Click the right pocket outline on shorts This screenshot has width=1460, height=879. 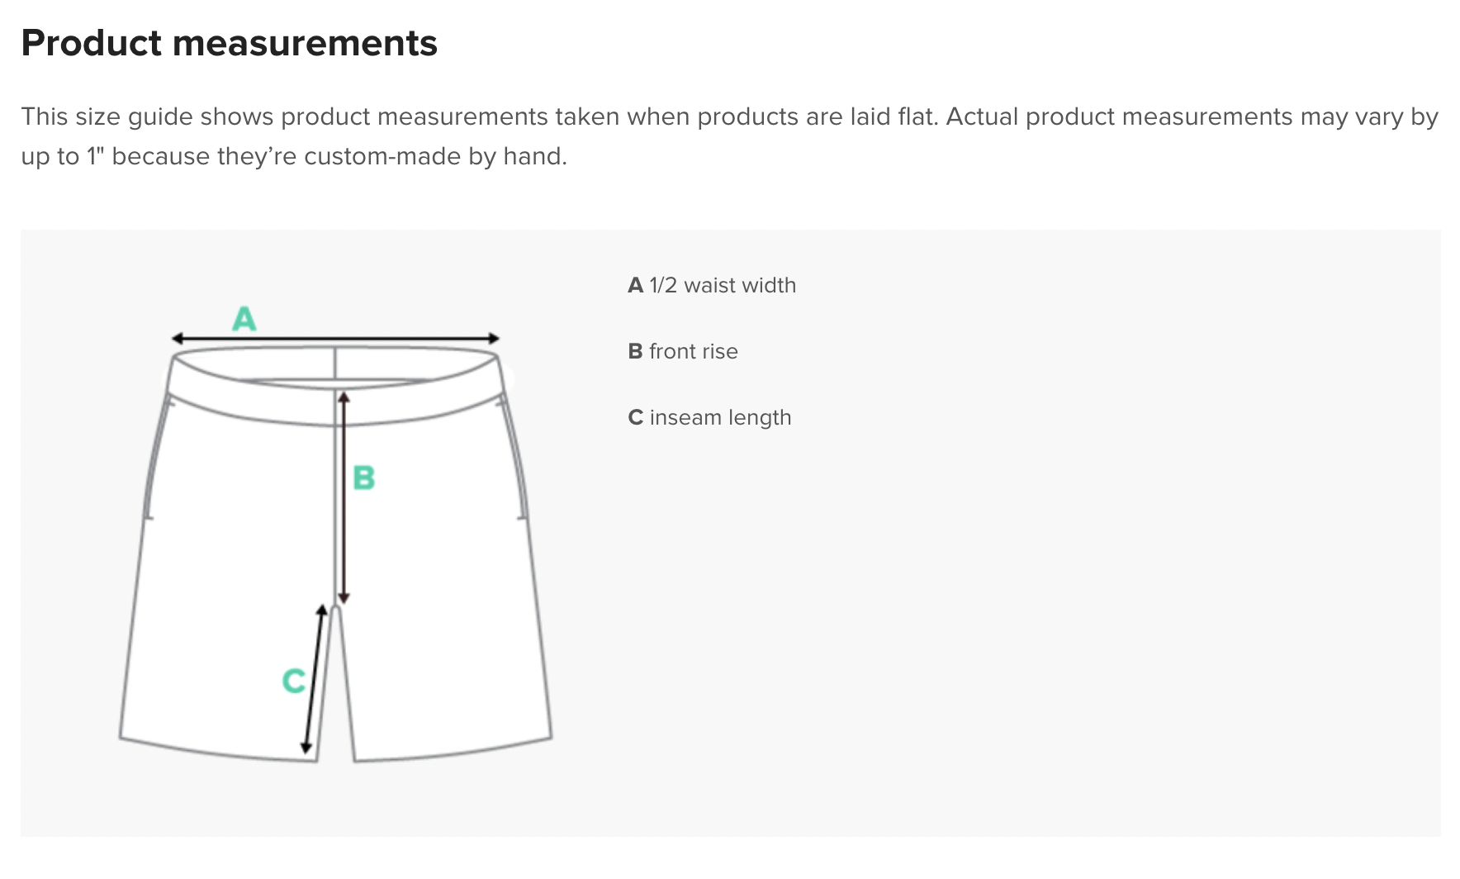point(514,457)
